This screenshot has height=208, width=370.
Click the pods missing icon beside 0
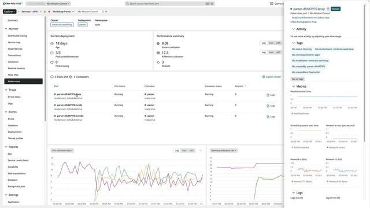(52, 62)
